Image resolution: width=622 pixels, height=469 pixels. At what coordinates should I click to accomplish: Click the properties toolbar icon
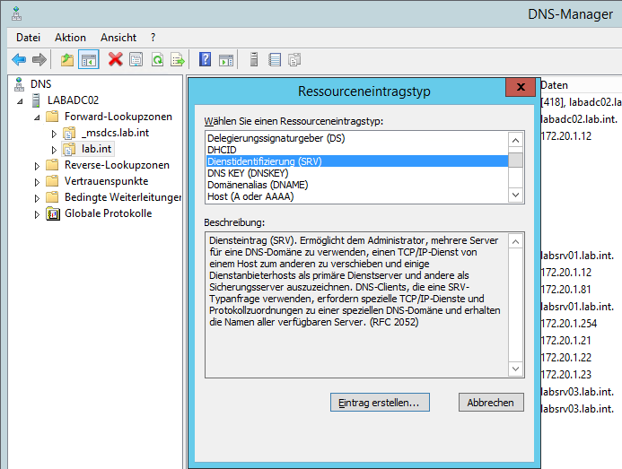[x=136, y=60]
